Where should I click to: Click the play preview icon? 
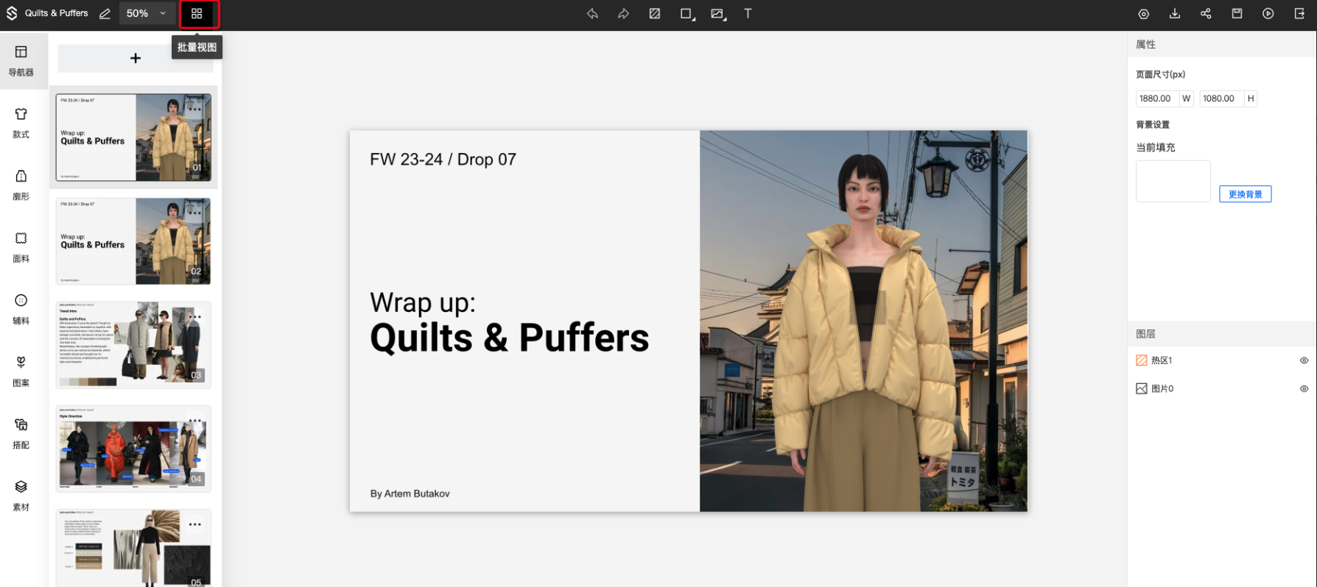[x=1268, y=14]
